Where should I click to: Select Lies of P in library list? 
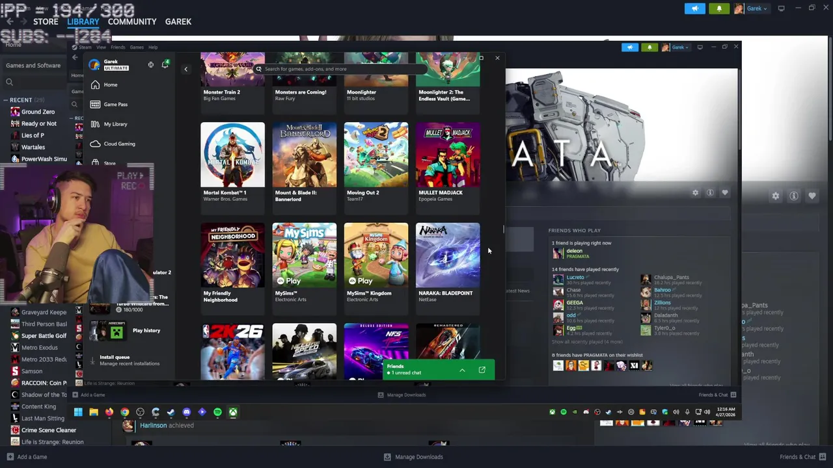tap(33, 135)
